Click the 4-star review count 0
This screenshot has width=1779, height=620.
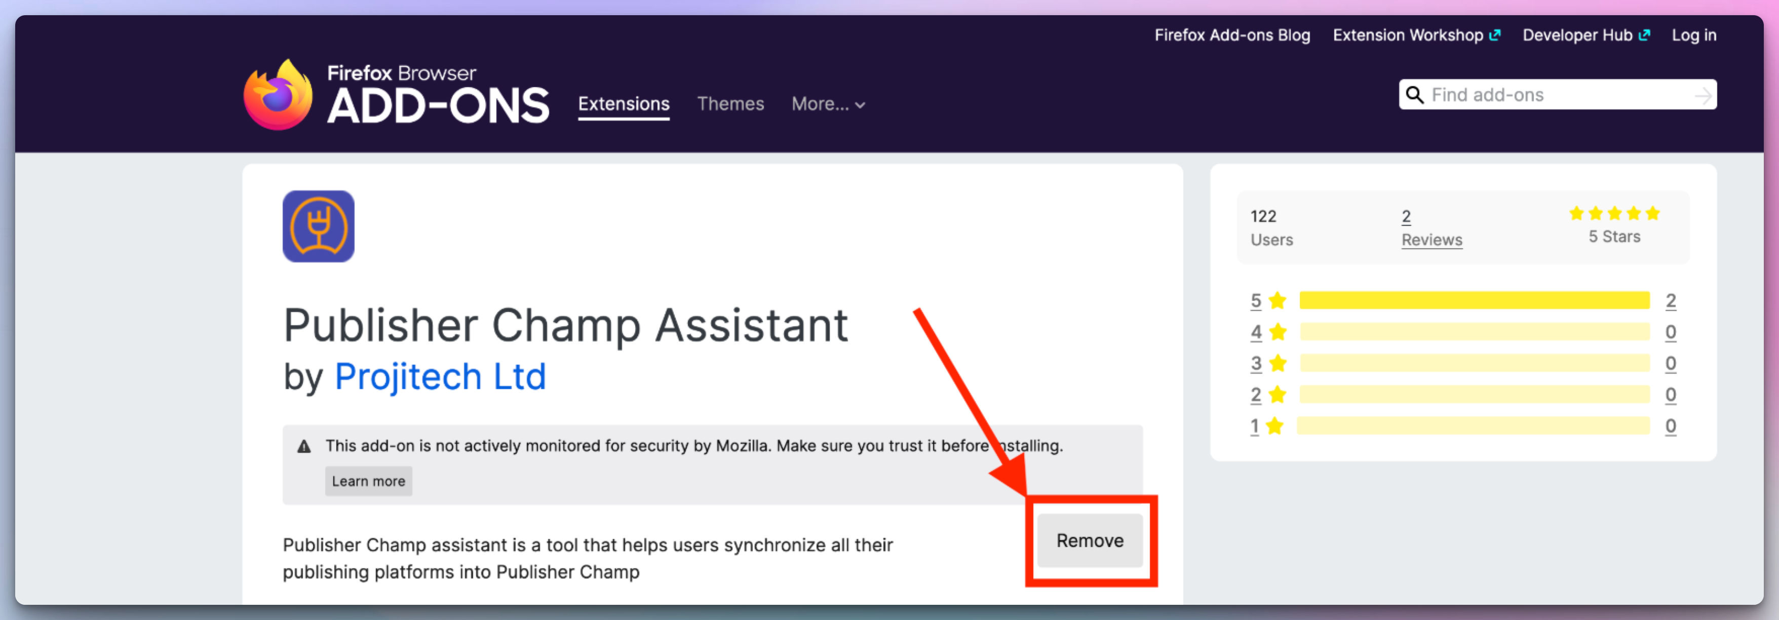pos(1670,332)
